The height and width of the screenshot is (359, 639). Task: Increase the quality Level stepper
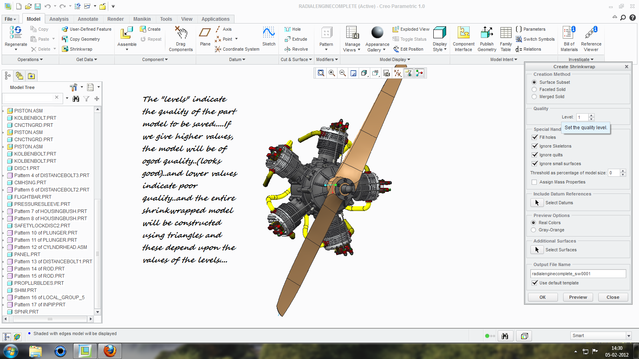point(591,115)
